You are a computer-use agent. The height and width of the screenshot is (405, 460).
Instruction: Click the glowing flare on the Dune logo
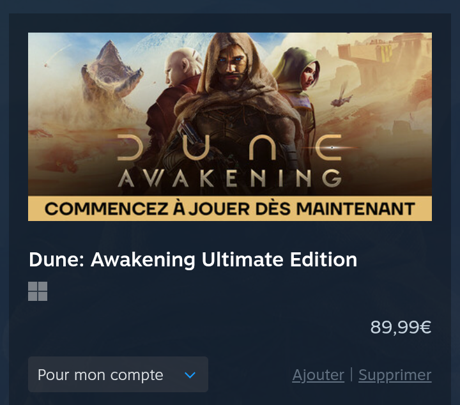pos(332,148)
